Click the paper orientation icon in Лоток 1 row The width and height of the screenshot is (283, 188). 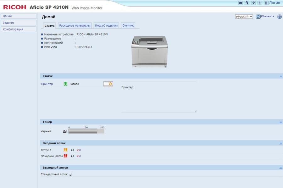click(79, 150)
